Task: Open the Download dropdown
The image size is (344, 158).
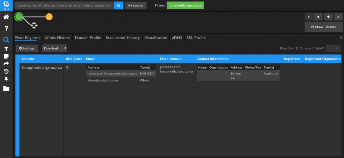Action: coord(54,48)
